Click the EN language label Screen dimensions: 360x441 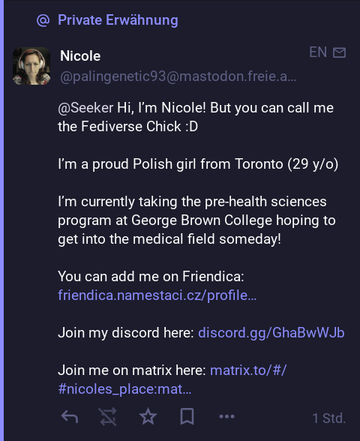(318, 52)
